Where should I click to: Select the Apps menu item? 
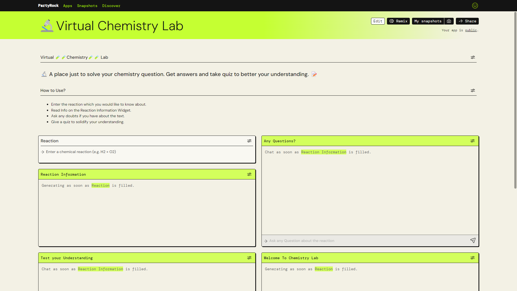click(x=67, y=6)
